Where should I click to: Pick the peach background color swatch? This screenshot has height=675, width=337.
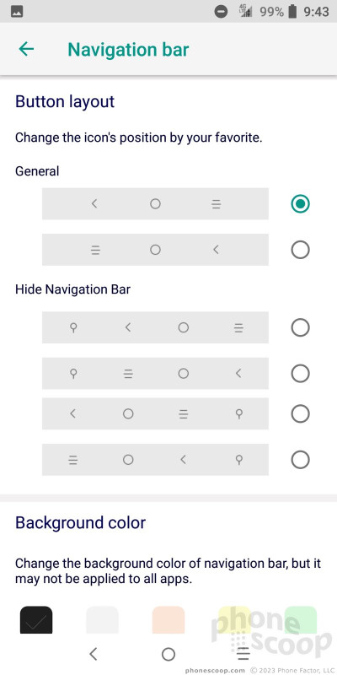(168, 620)
